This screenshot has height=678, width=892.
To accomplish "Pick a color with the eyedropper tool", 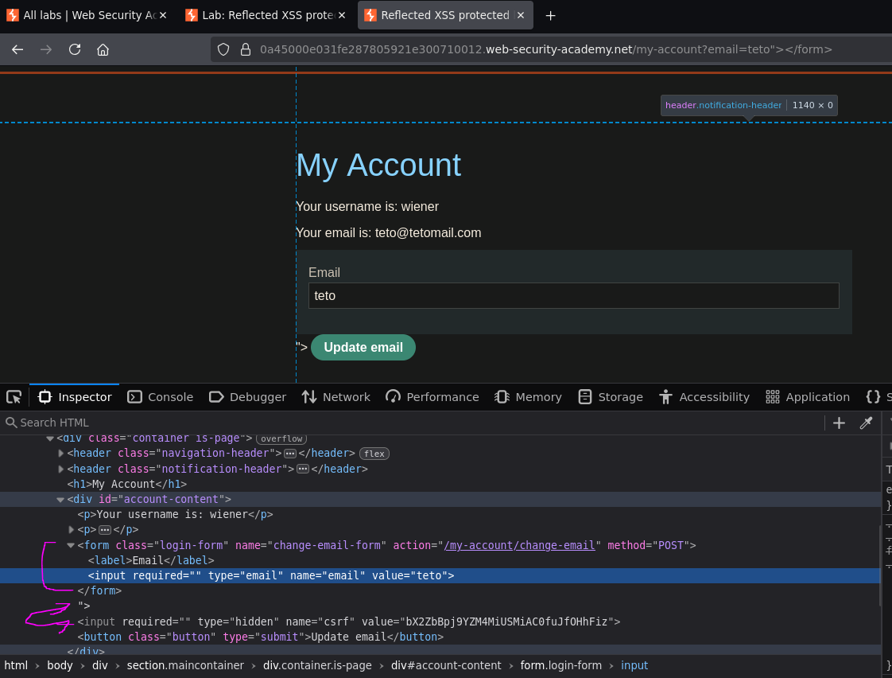I will pos(866,423).
